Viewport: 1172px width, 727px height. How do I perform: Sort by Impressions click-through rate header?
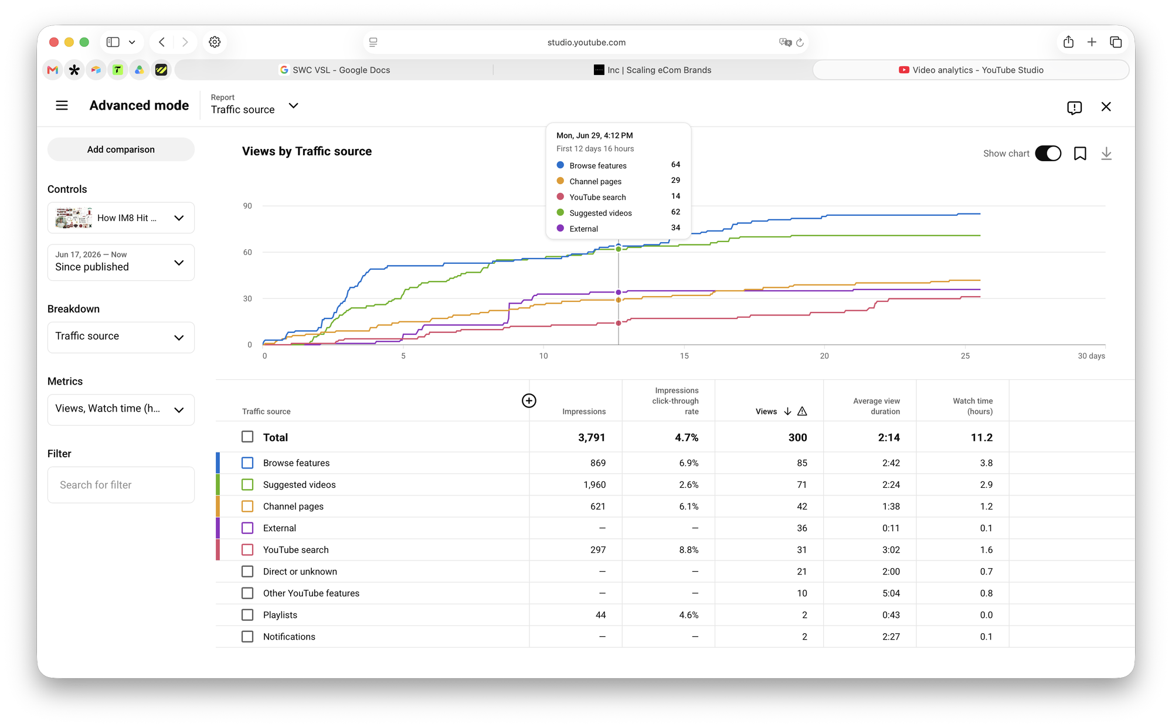[675, 401]
